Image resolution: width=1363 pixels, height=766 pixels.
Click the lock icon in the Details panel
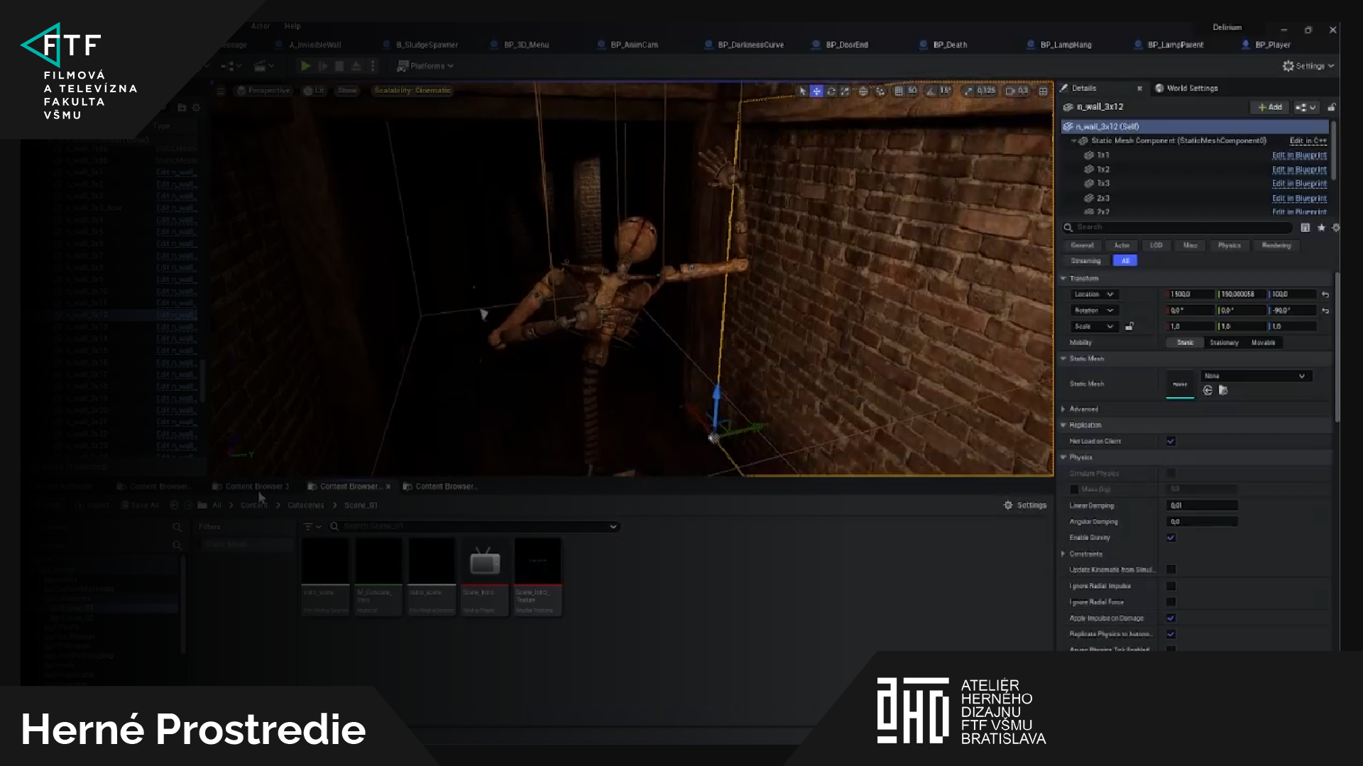pos(1332,107)
